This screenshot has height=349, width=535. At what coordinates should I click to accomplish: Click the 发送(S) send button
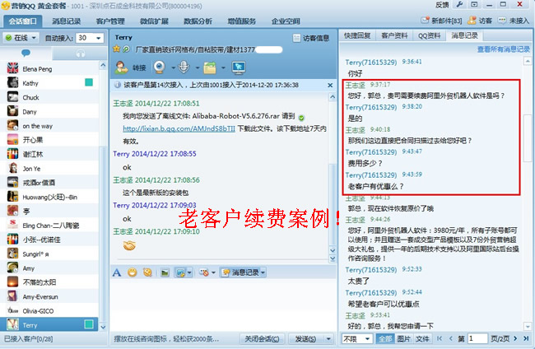tap(305, 339)
